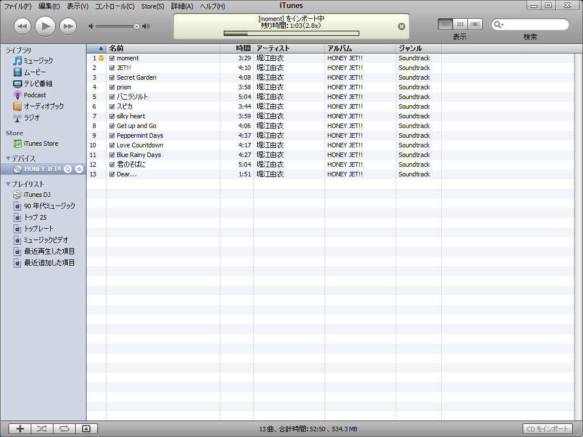Image resolution: width=583 pixels, height=437 pixels.
Task: Switch to list view
Action: click(445, 24)
